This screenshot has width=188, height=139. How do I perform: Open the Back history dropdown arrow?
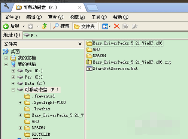point(24,26)
